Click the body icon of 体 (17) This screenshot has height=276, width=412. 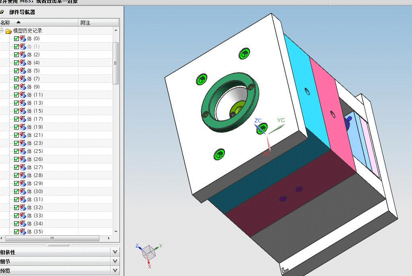23,119
